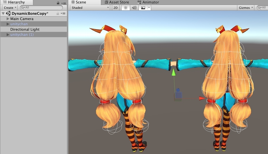Click the Animator tab icon
The height and width of the screenshot is (154, 268).
(139, 2)
